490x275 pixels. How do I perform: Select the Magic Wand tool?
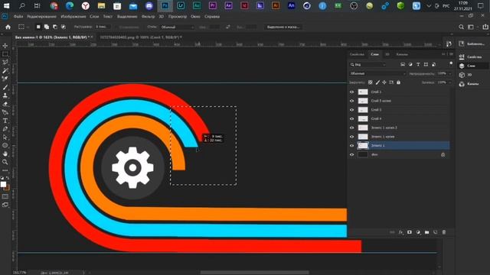pyautogui.click(x=5, y=71)
